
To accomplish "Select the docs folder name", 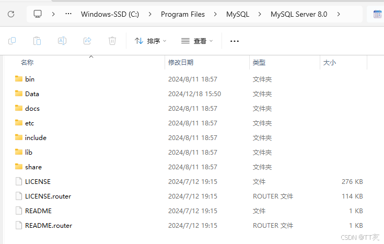I will 32,109.
